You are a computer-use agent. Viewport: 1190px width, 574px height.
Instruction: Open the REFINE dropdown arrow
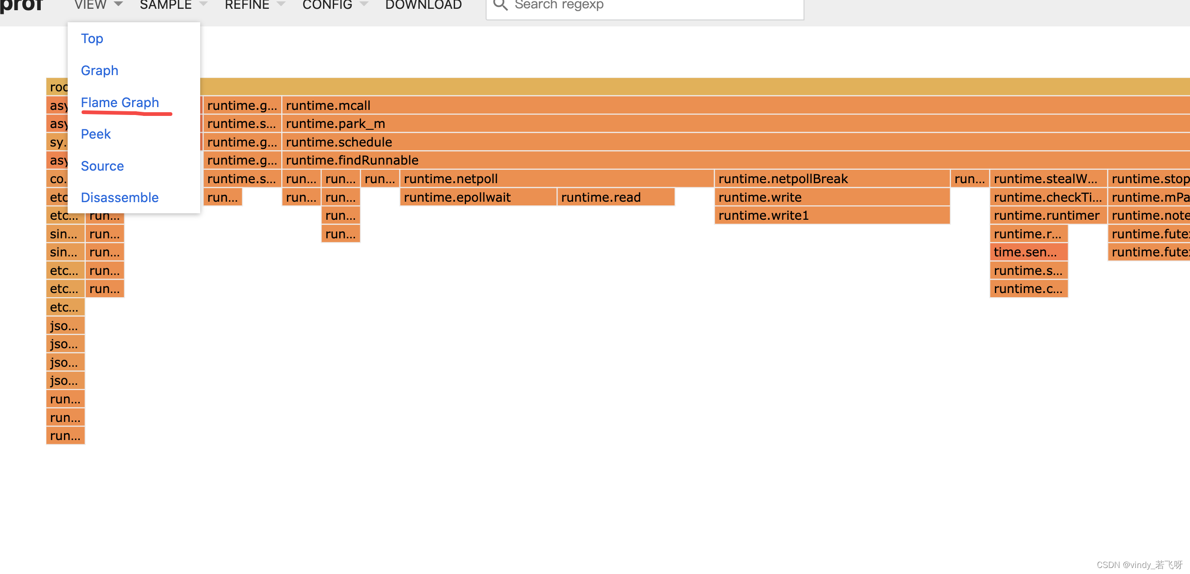(280, 5)
